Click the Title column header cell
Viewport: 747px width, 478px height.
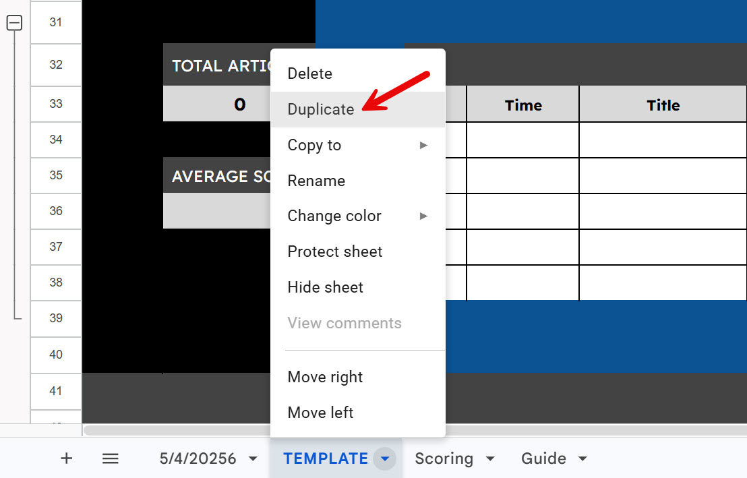coord(663,104)
